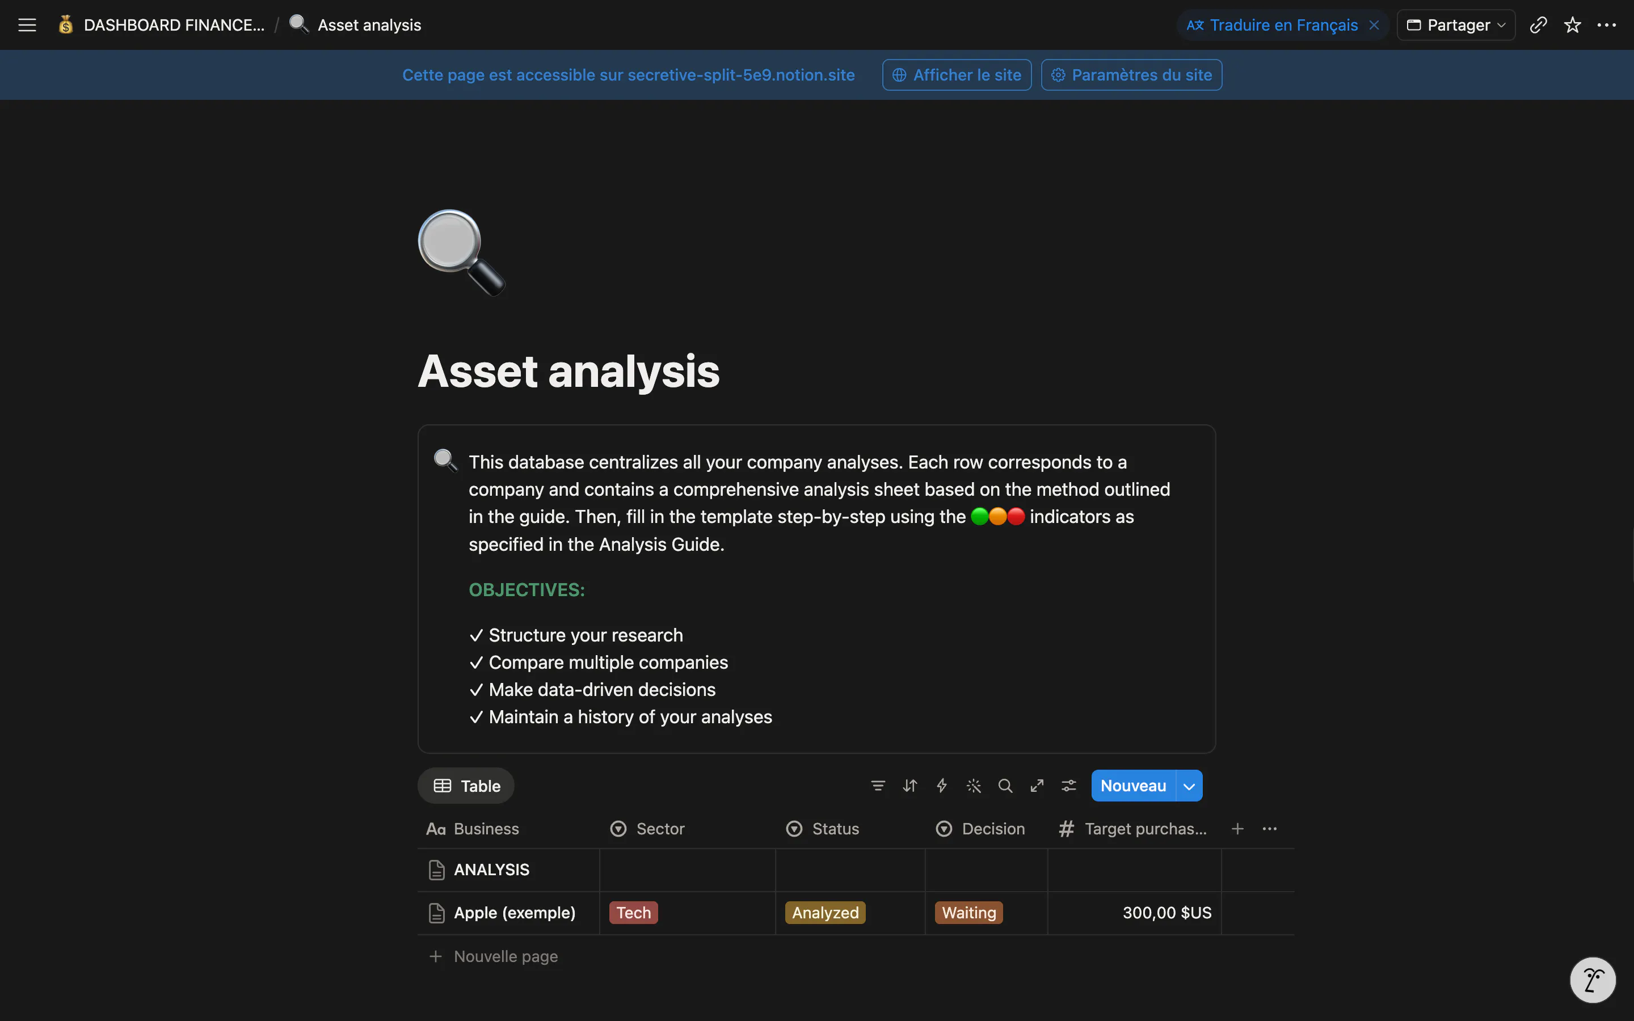Click the Asset analysis page title
The height and width of the screenshot is (1021, 1634).
point(568,371)
